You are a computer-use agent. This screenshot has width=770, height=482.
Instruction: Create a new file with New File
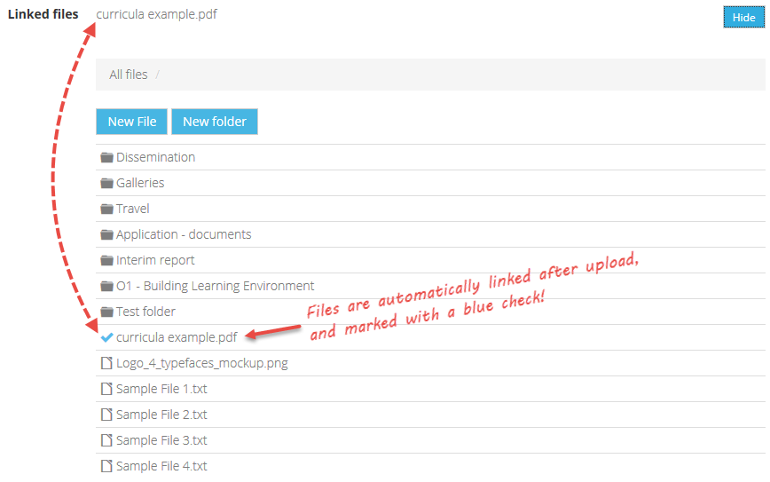pyautogui.click(x=131, y=122)
